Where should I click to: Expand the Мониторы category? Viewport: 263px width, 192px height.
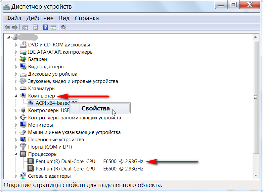16,125
